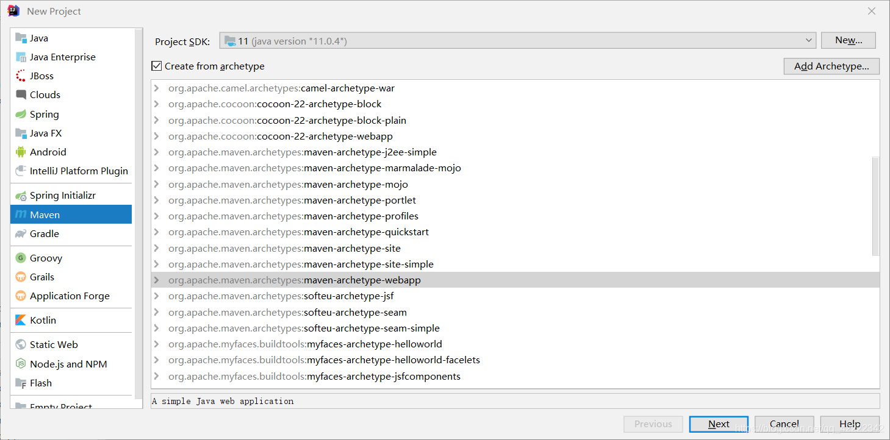Click the Java FX folder icon
Viewport: 890px width, 440px height.
[21, 133]
